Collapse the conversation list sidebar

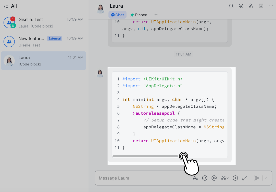(6, 6)
